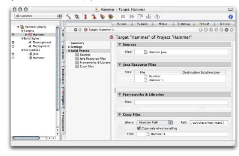Image resolution: width=239 pixels, height=156 pixels.
Task: Click the darkest round icon in navigation bar
Action: tap(227, 30)
